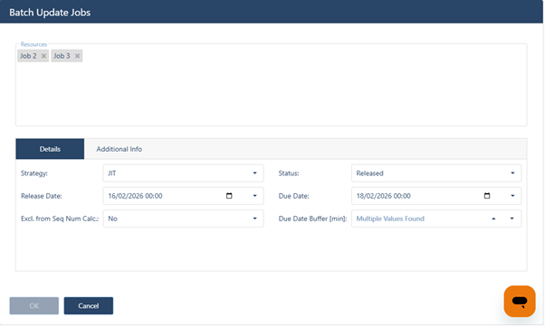
Task: Click the Batch Update Jobs title
Action: tap(50, 13)
